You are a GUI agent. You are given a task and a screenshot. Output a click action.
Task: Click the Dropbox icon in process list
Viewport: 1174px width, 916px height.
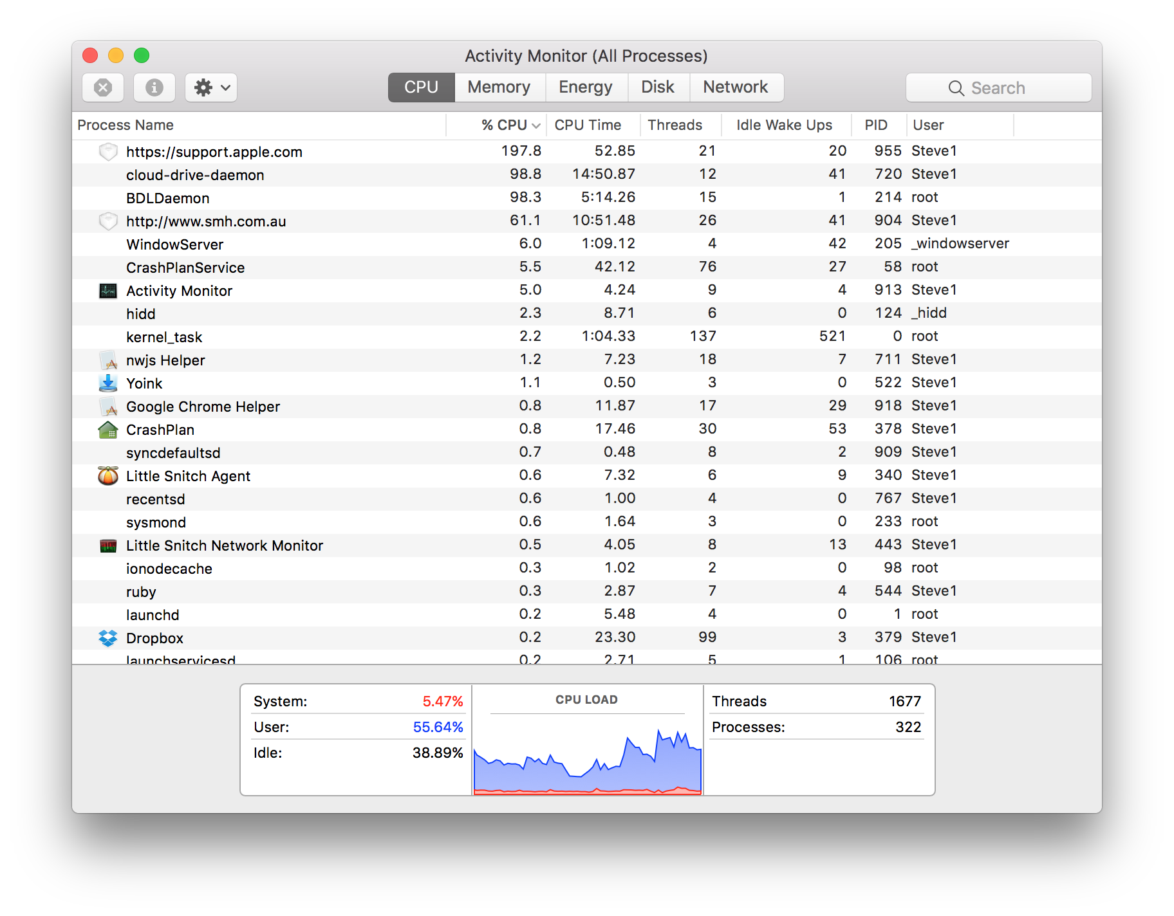point(108,638)
